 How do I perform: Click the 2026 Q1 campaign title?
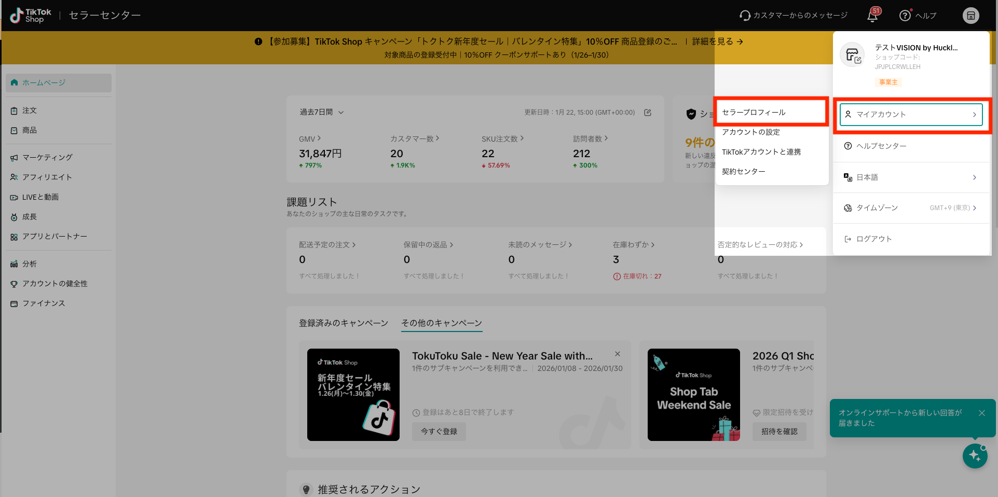[783, 356]
